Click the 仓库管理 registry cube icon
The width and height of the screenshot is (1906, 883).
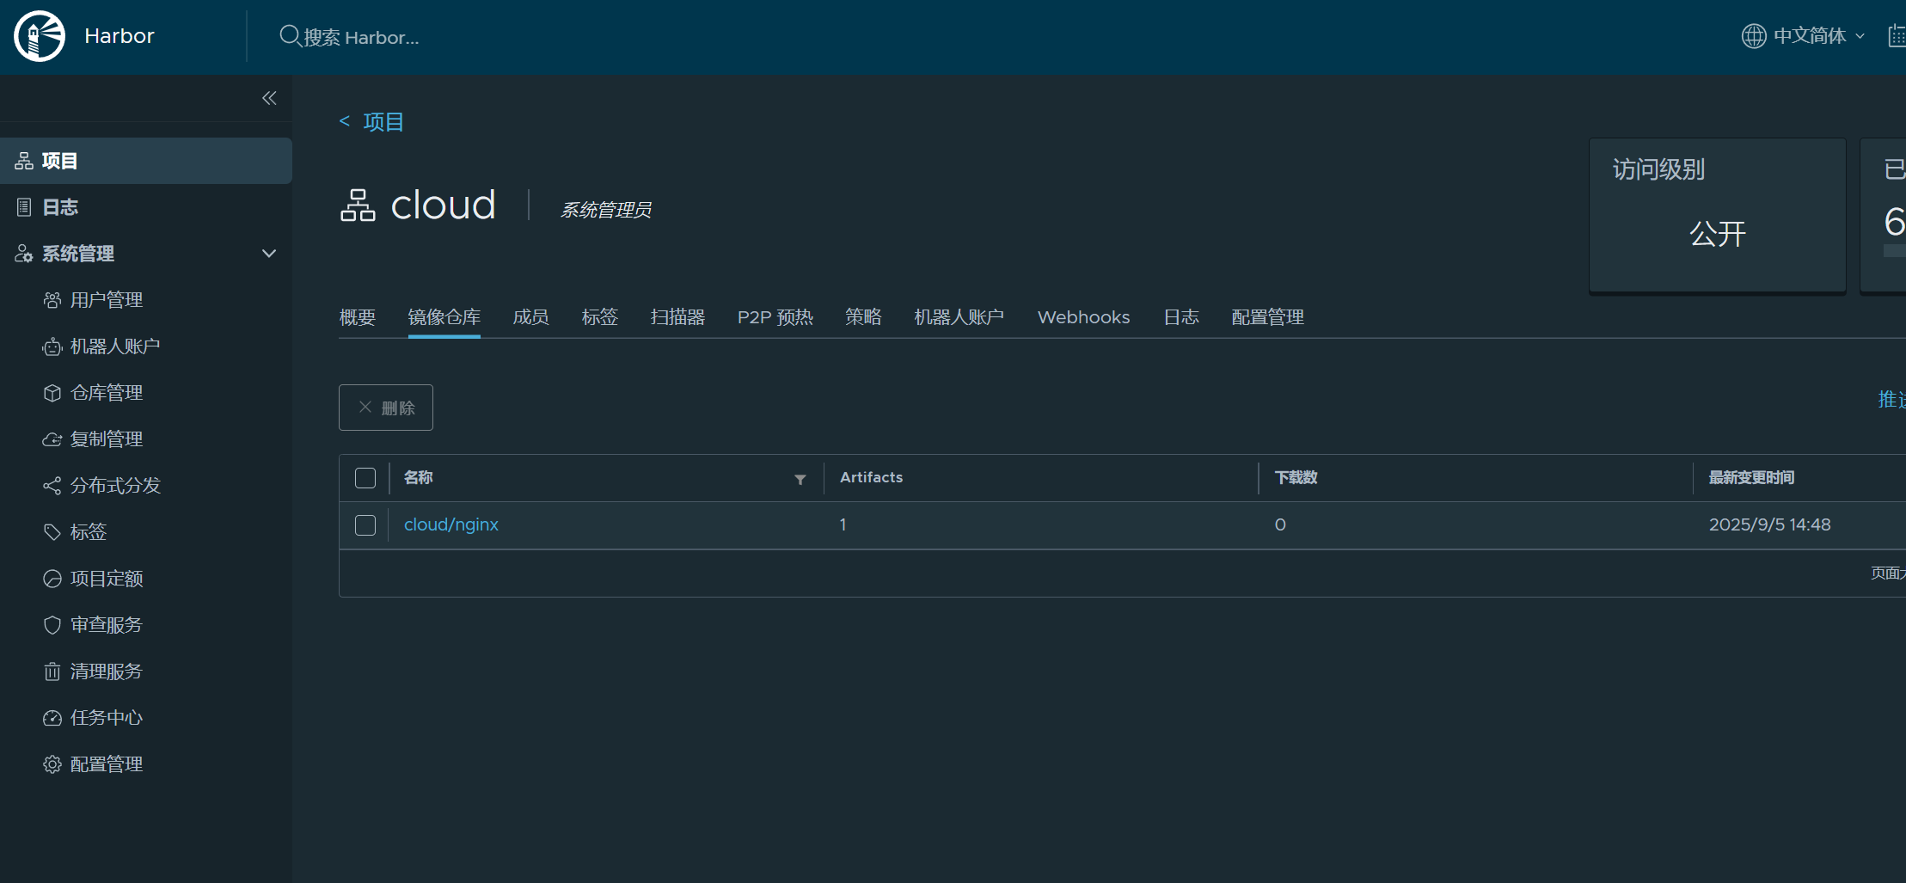(x=52, y=393)
